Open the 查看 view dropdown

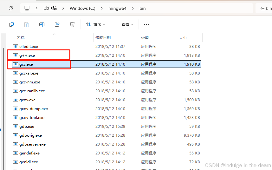(124, 25)
